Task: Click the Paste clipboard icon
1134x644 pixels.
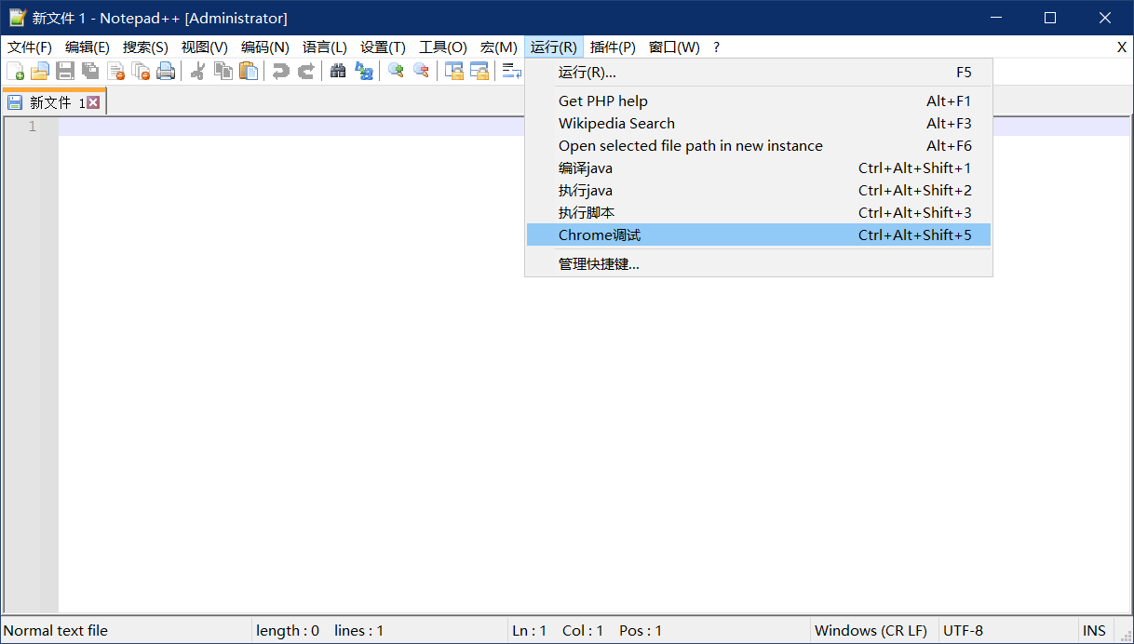Action: [249, 71]
